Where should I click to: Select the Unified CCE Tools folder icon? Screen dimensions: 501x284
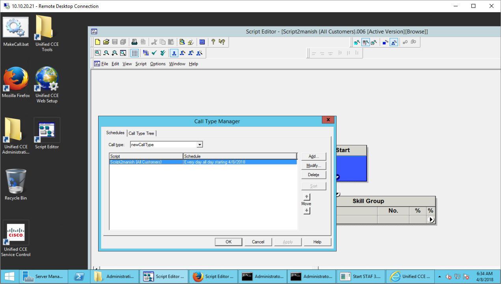click(47, 34)
